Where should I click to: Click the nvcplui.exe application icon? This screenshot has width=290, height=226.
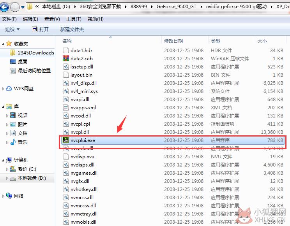click(x=65, y=140)
